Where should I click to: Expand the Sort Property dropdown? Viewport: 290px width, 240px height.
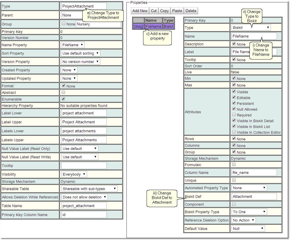[81, 53]
